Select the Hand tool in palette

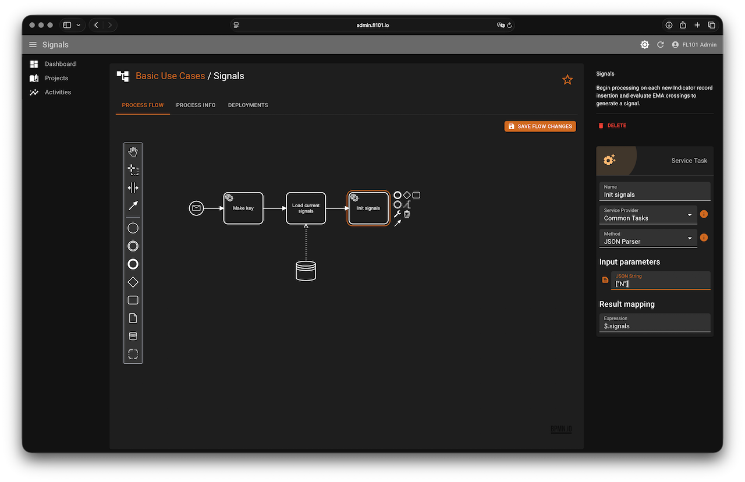(133, 152)
